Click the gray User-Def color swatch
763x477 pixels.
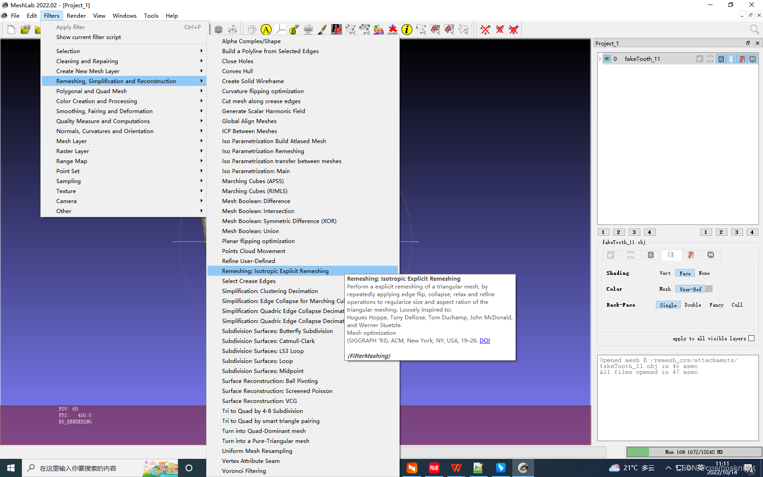tap(709, 289)
